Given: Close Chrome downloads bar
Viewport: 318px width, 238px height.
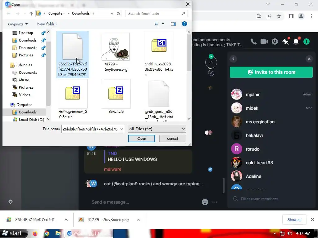Looking at the screenshot, I should click(312, 219).
